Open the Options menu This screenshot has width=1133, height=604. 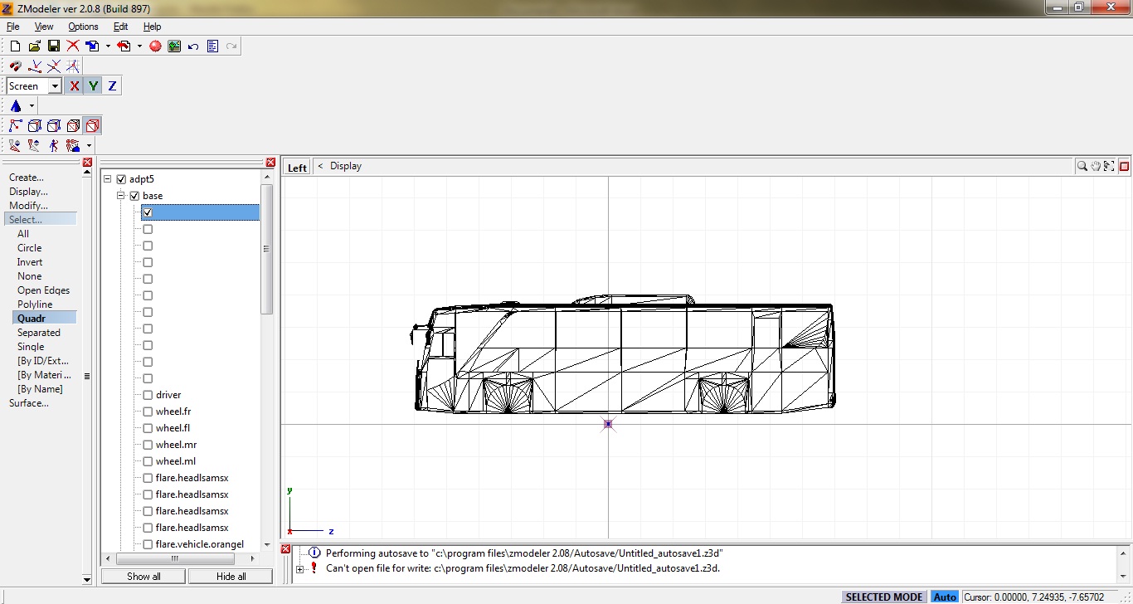tap(83, 27)
